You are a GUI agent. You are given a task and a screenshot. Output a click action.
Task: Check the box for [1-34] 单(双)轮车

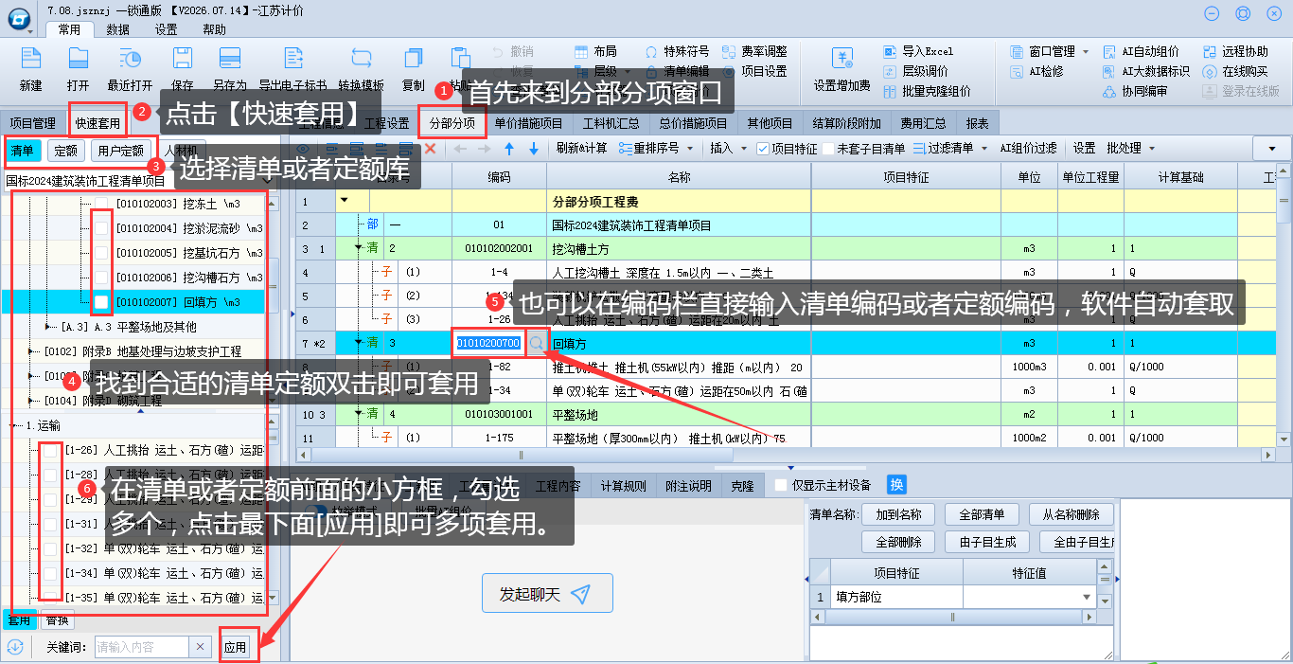[x=50, y=573]
